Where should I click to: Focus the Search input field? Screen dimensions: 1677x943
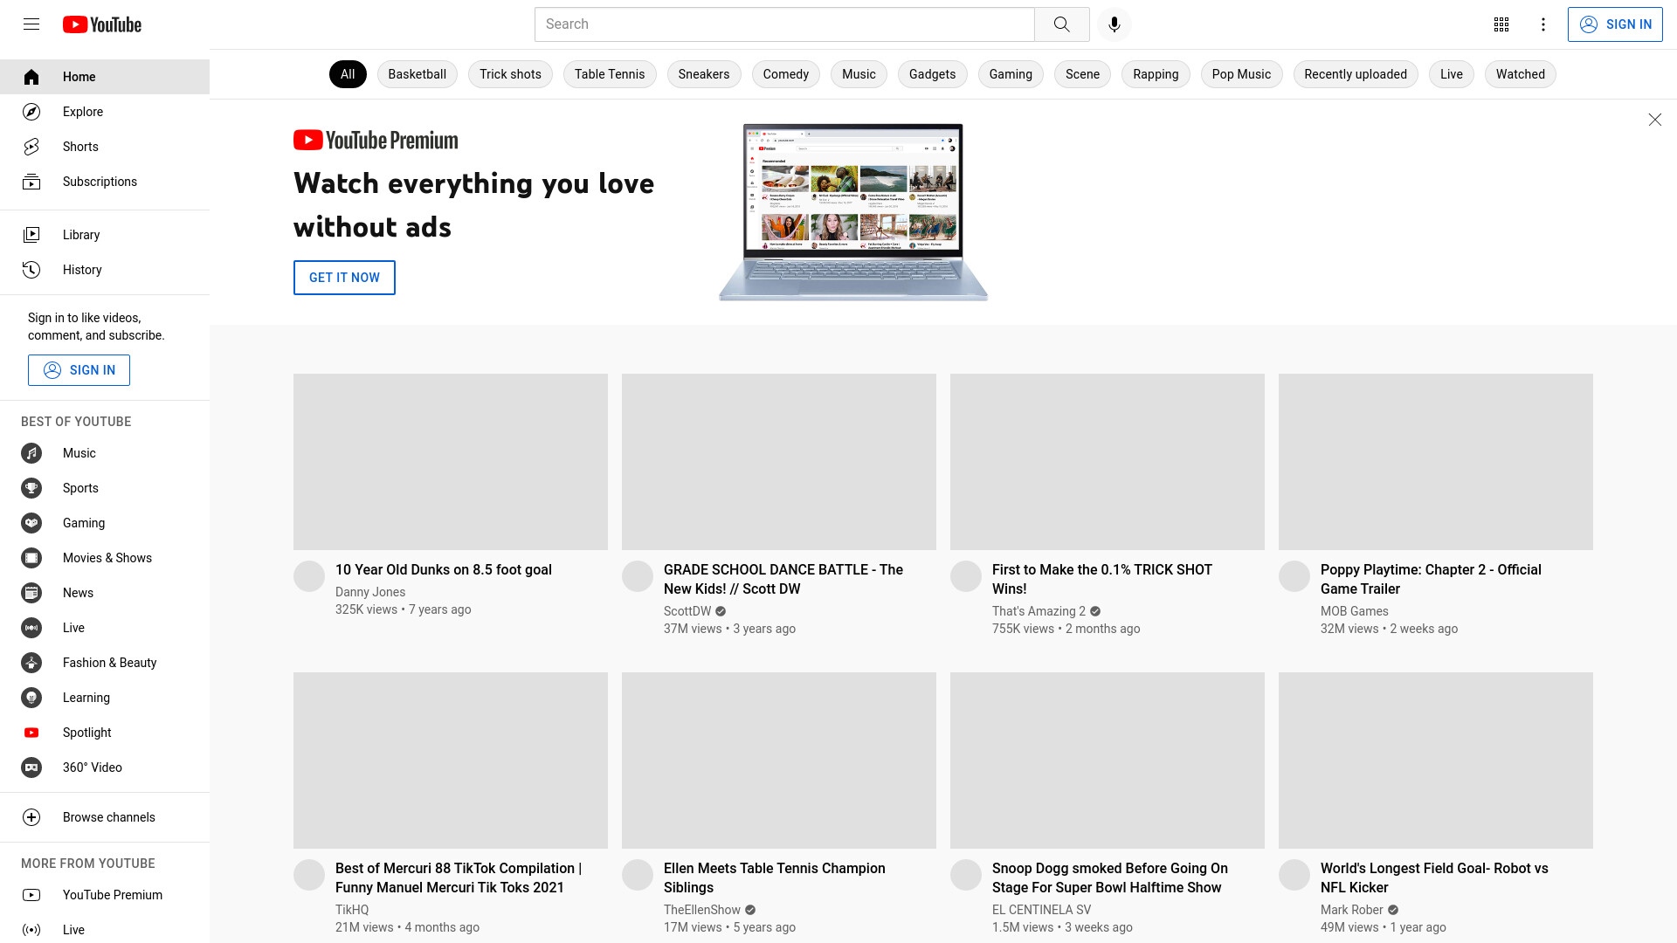(x=784, y=24)
